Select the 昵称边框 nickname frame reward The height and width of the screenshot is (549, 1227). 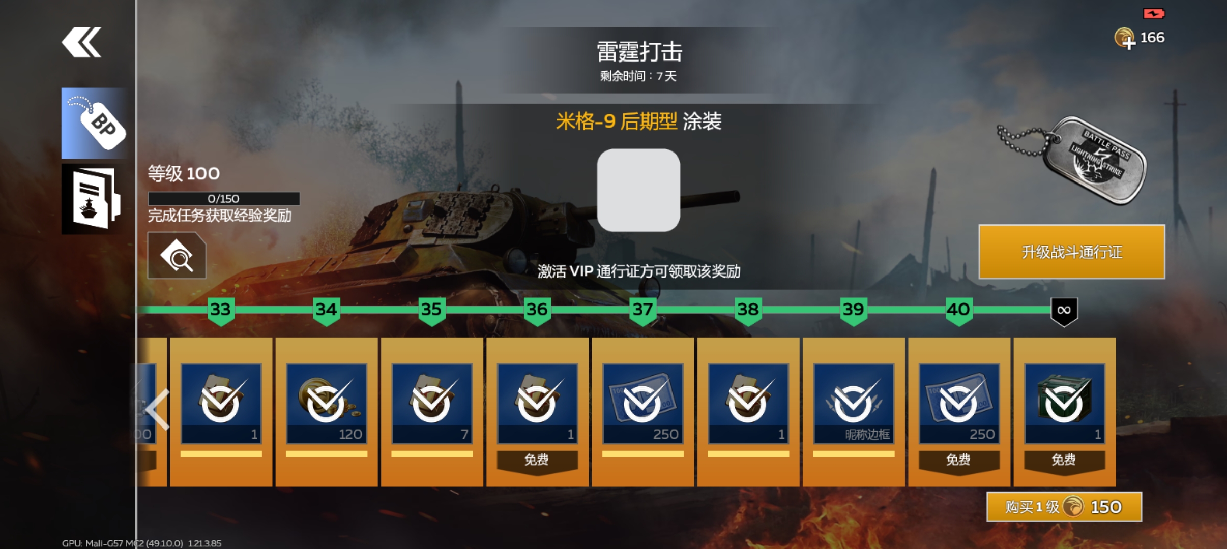click(854, 412)
